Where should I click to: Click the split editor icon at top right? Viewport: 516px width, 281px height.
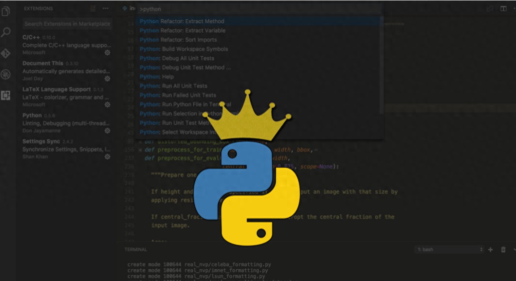(503, 9)
